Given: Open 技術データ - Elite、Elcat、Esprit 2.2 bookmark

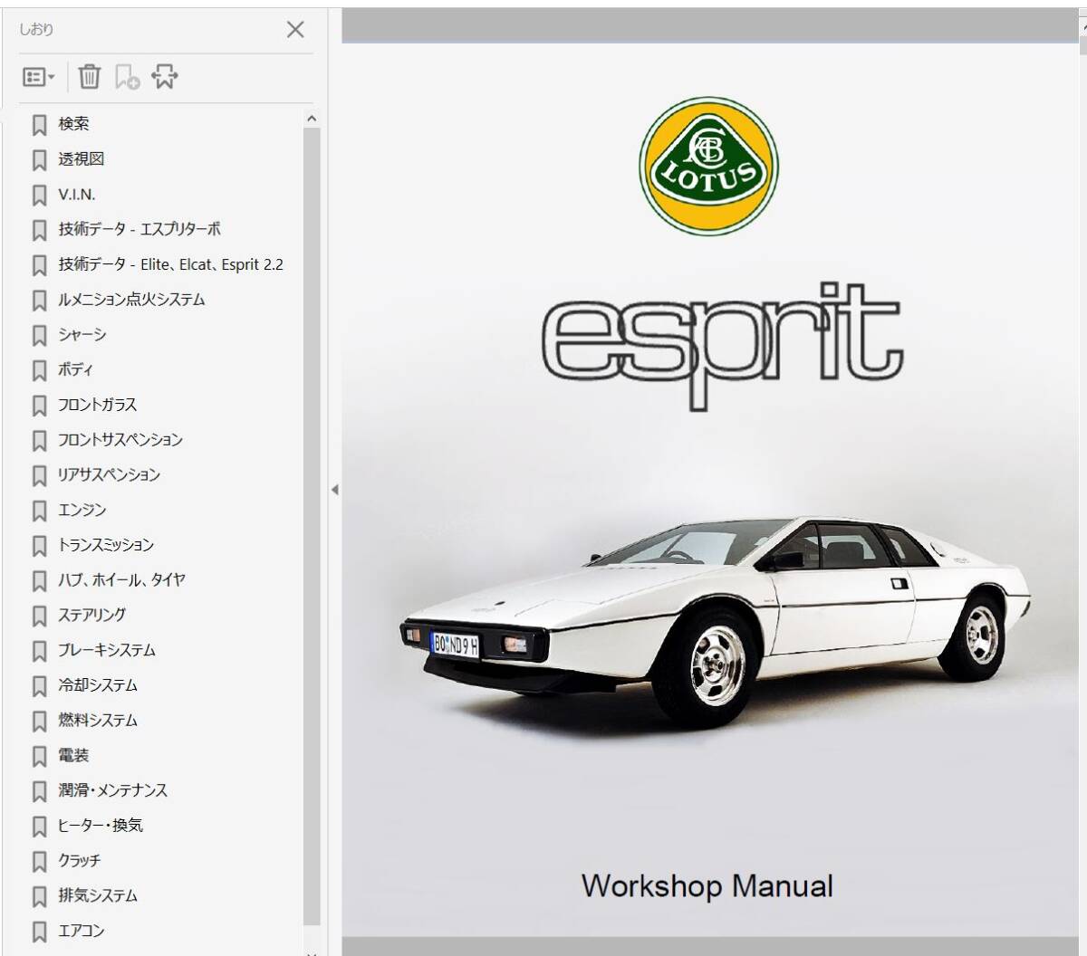Looking at the screenshot, I should tap(170, 265).
